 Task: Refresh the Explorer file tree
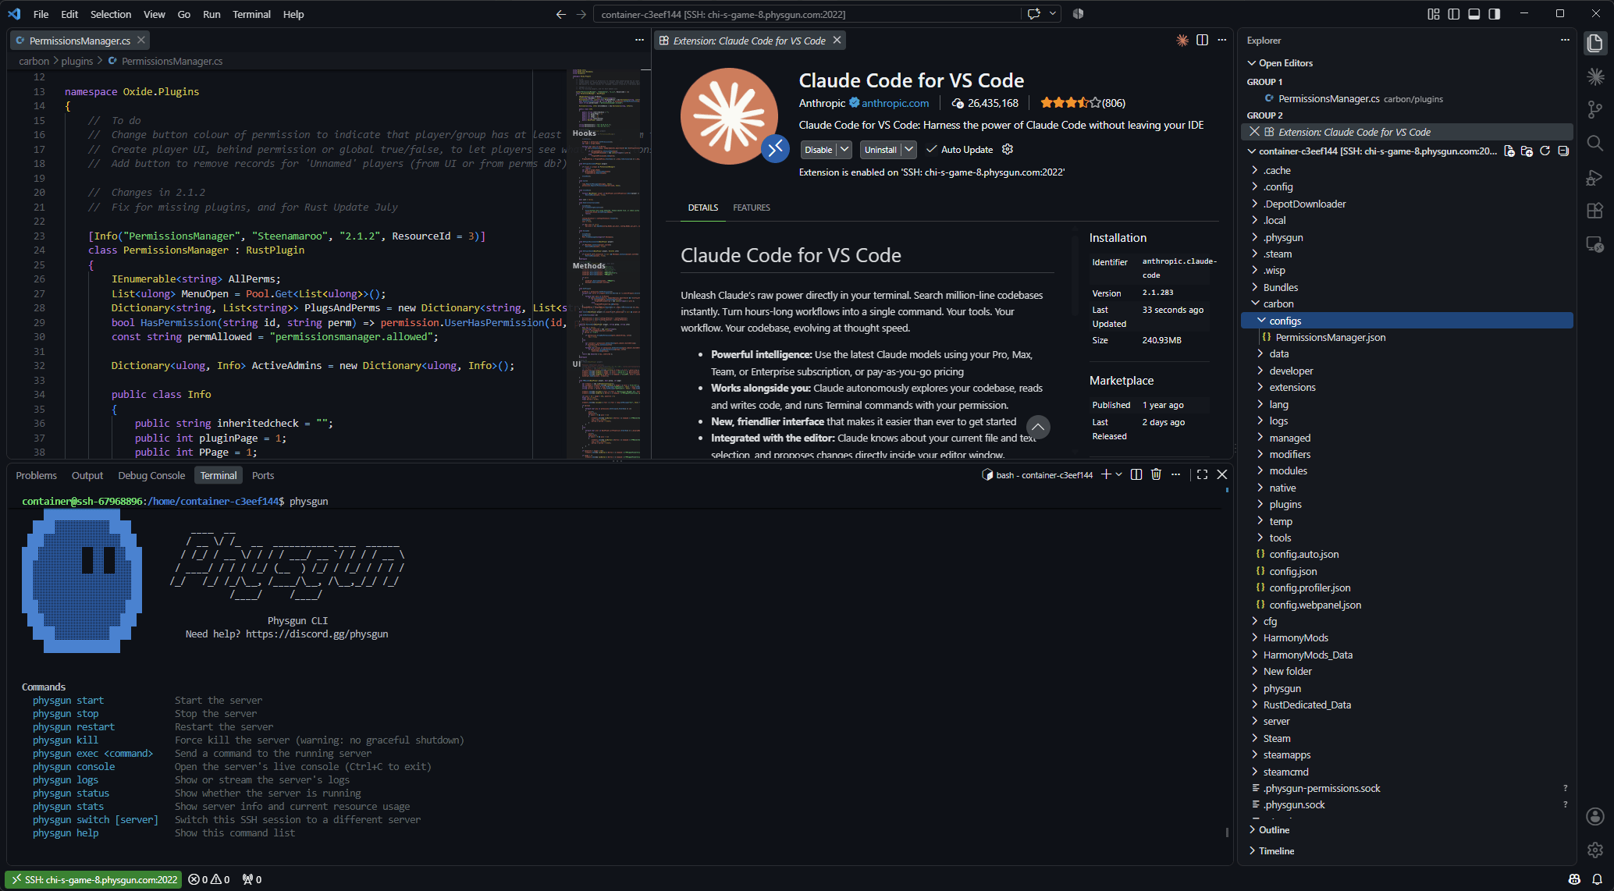(x=1545, y=151)
